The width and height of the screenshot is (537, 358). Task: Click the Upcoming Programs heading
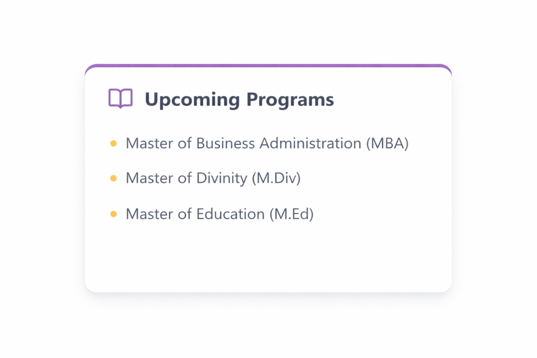(x=239, y=99)
